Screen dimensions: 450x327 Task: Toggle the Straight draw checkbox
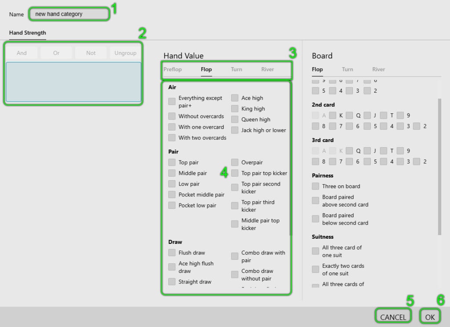[x=172, y=282]
